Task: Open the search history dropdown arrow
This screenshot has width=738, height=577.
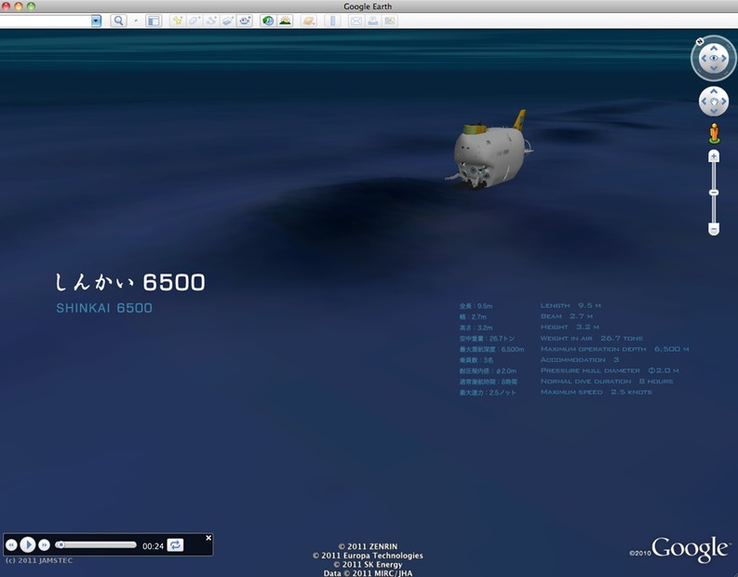Action: coord(96,20)
